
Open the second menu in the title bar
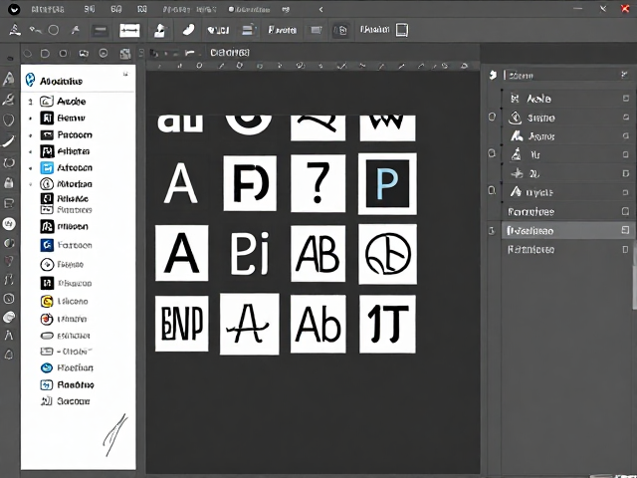click(x=90, y=9)
